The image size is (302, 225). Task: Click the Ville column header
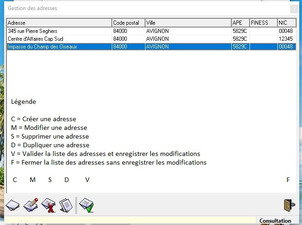(188, 23)
